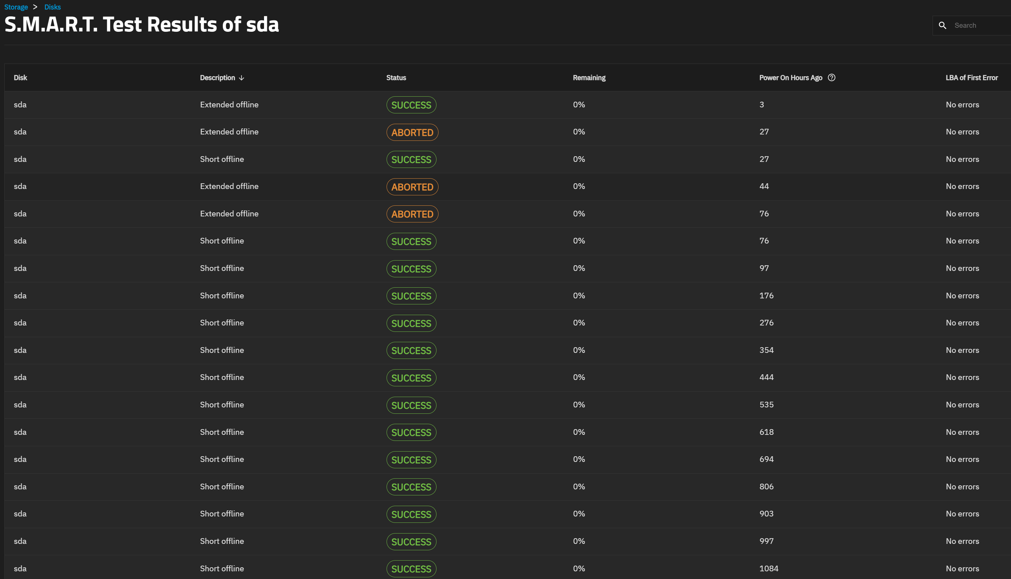The height and width of the screenshot is (579, 1011).
Task: Toggle the Description column sort arrow
Action: click(x=241, y=78)
